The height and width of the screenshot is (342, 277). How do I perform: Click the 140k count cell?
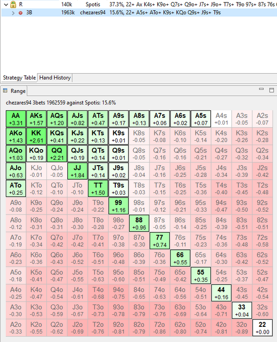click(x=66, y=4)
